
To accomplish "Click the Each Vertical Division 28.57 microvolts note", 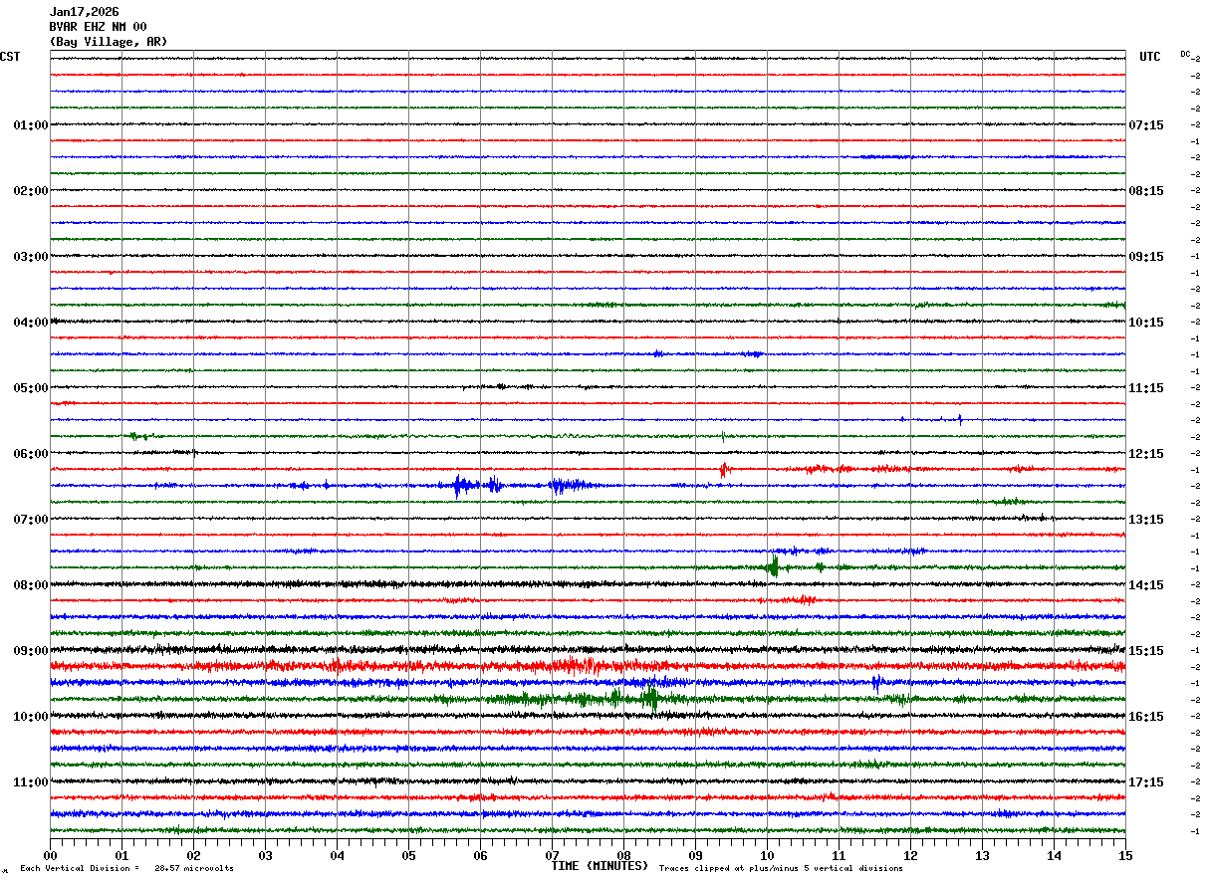I will [x=126, y=869].
